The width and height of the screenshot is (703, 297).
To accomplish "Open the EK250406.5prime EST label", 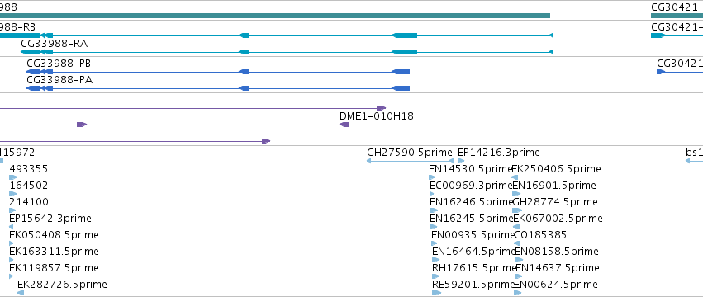I will pos(556,169).
